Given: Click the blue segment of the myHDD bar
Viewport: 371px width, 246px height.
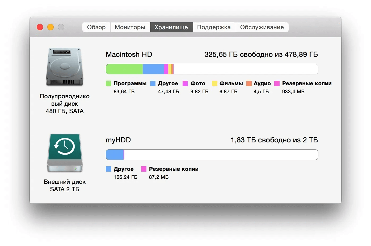Looking at the screenshot, I should pyautogui.click(x=115, y=155).
